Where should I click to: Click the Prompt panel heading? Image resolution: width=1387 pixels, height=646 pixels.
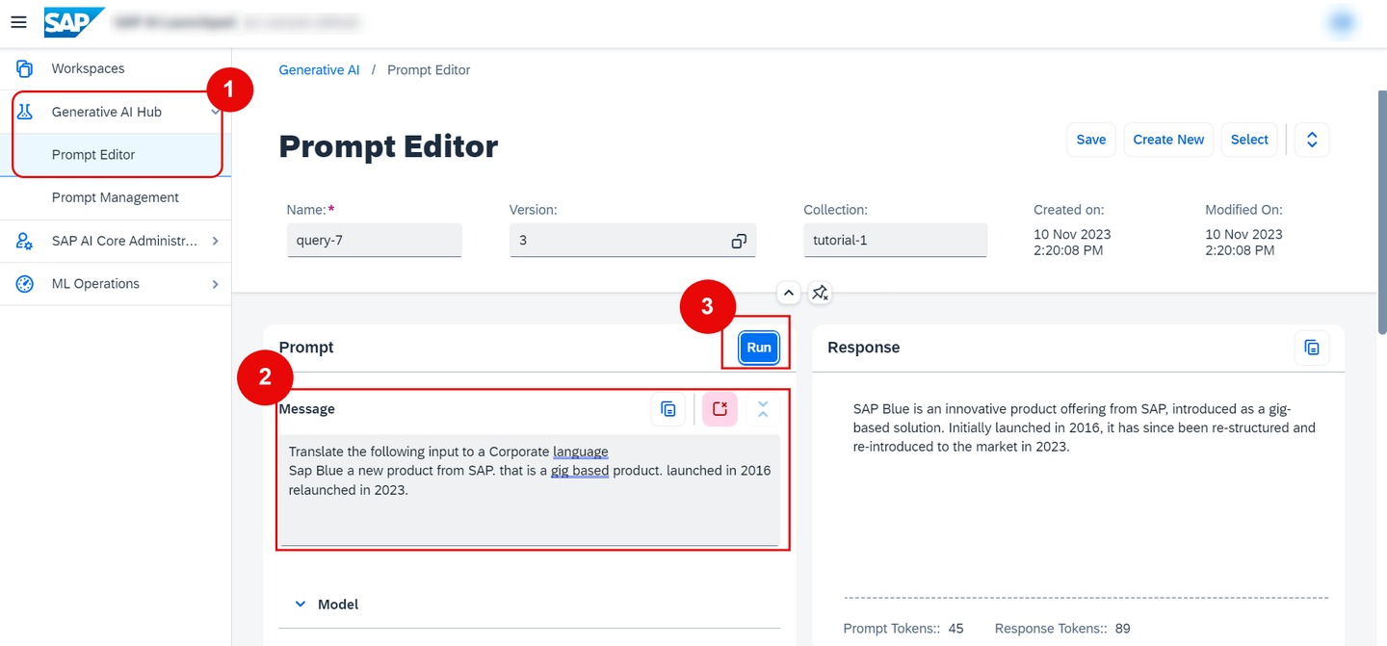306,348
